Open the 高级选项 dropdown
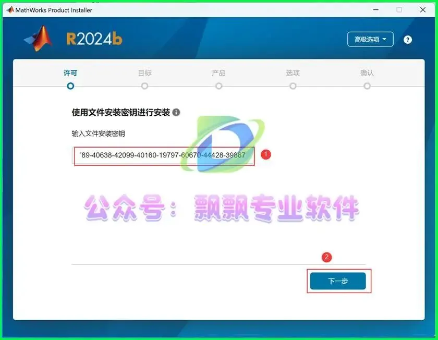The image size is (438, 340). (x=370, y=39)
